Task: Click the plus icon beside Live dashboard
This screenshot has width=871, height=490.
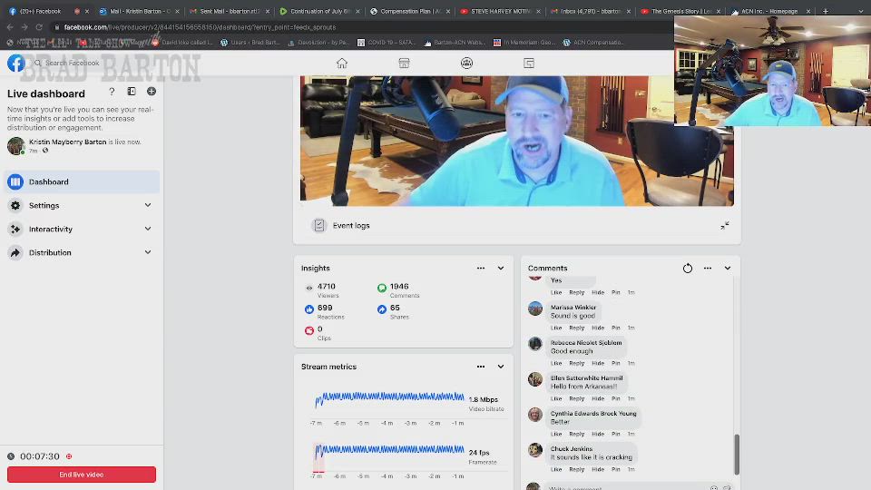Action: click(152, 92)
